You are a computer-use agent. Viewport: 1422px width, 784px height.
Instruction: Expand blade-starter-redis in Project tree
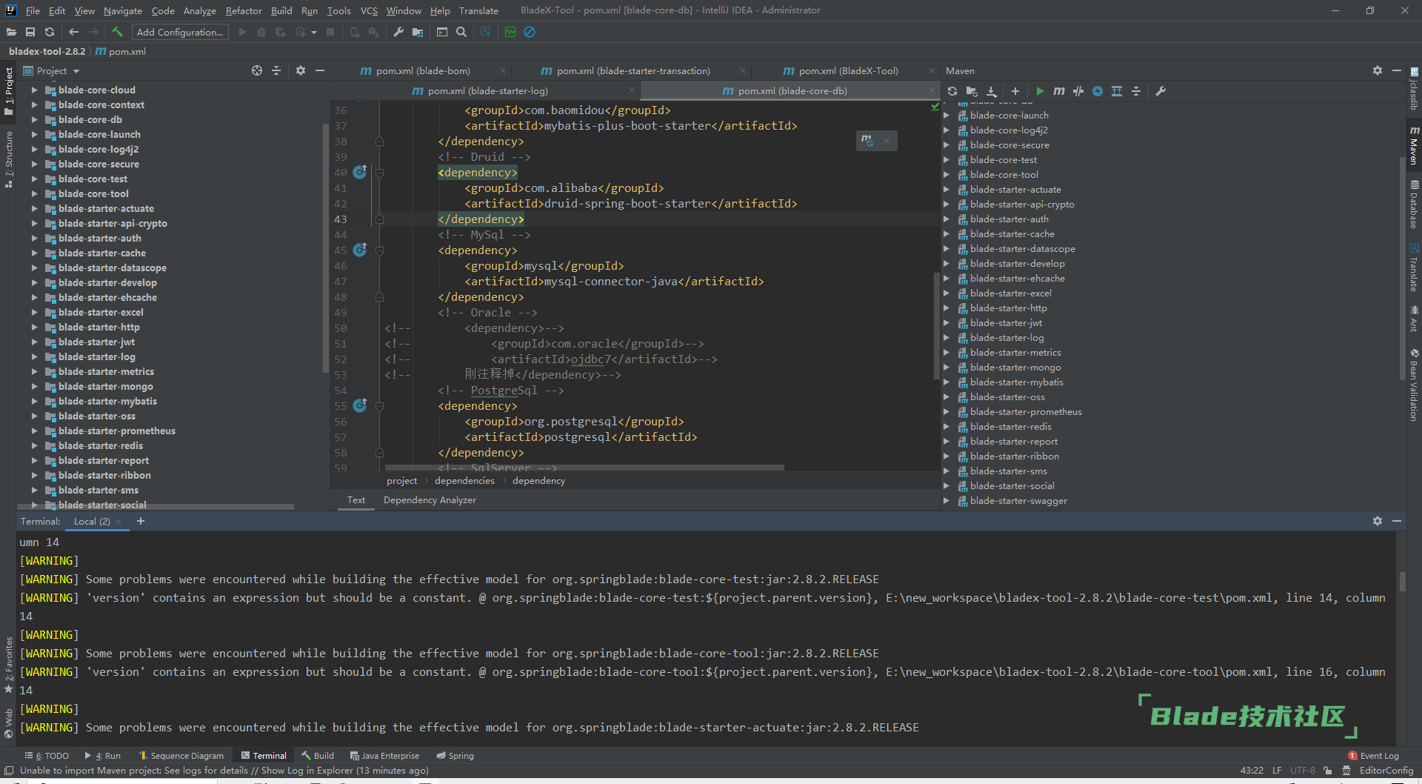(x=34, y=445)
